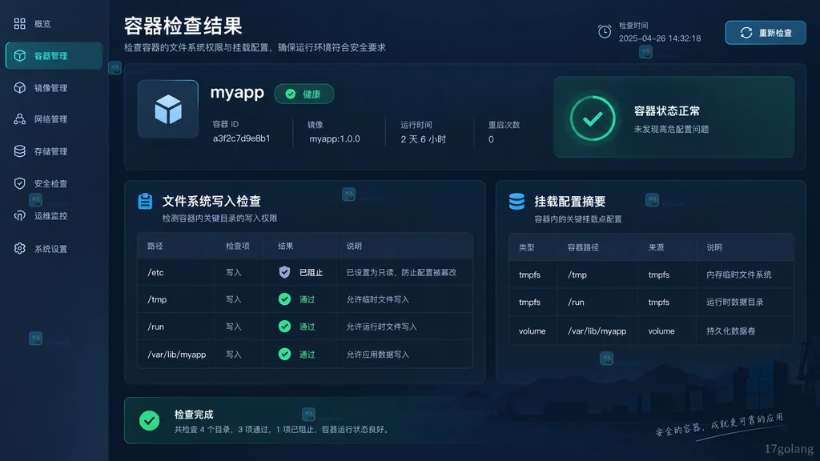Click the clipboard icon of 文件系统写入检查
This screenshot has width=820, height=461.
click(146, 201)
